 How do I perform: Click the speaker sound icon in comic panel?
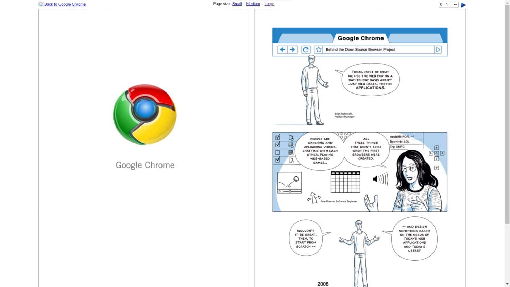tap(380, 179)
